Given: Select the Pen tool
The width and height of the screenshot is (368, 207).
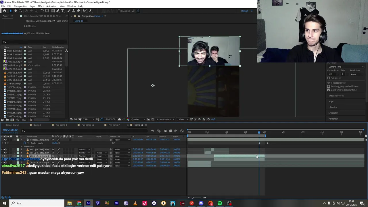Looking at the screenshot, I should 58,11.
